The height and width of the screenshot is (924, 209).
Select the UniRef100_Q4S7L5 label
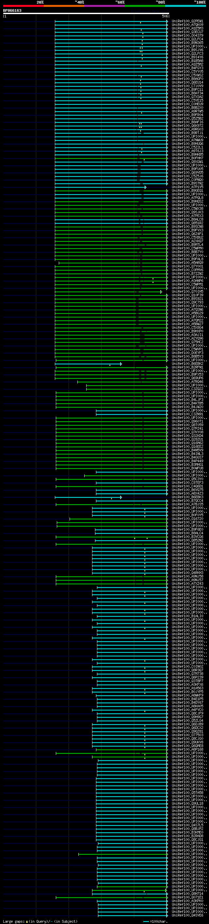pos(187,825)
